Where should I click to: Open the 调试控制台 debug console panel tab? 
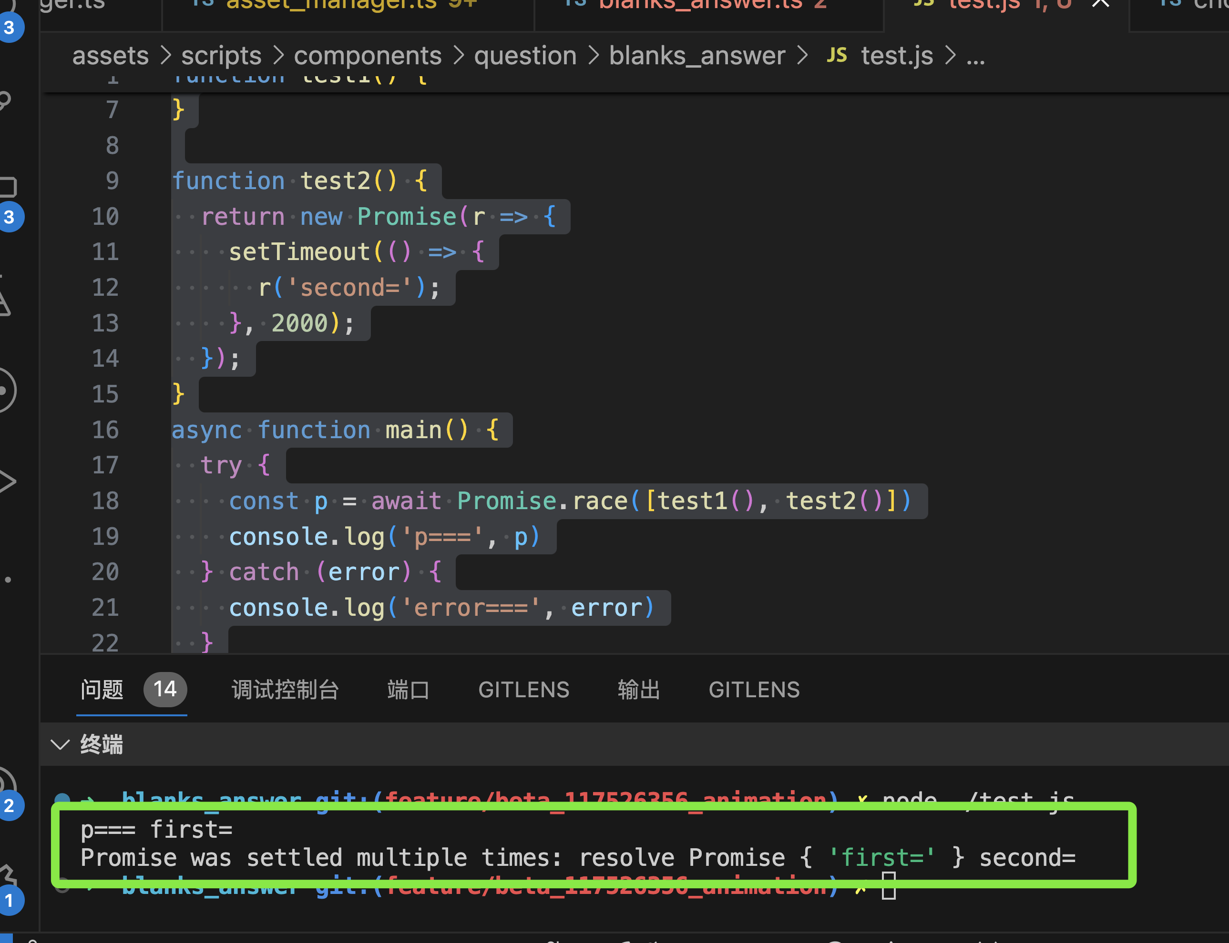(x=285, y=689)
